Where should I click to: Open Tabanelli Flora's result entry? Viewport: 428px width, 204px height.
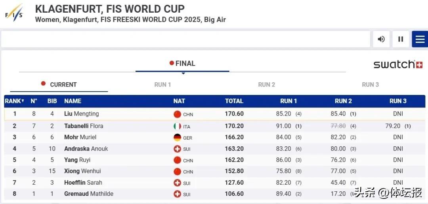point(84,126)
